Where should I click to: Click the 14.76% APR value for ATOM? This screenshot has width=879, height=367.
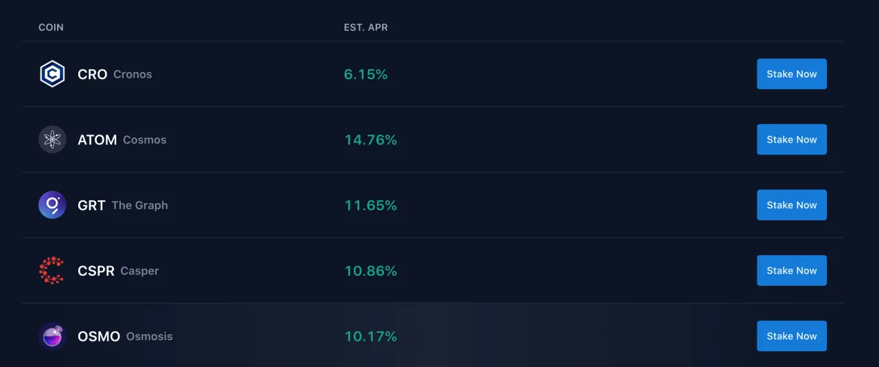(371, 140)
